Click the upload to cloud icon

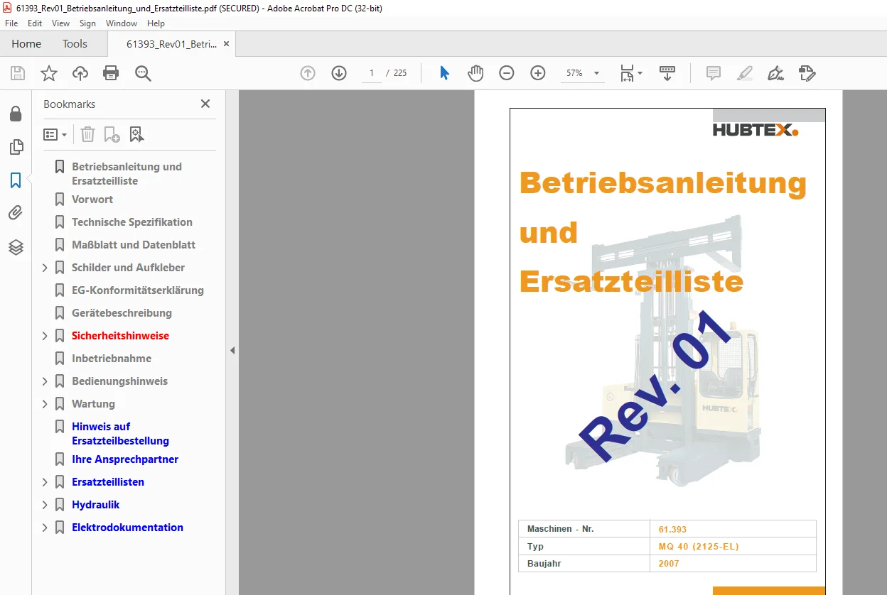pyautogui.click(x=80, y=73)
